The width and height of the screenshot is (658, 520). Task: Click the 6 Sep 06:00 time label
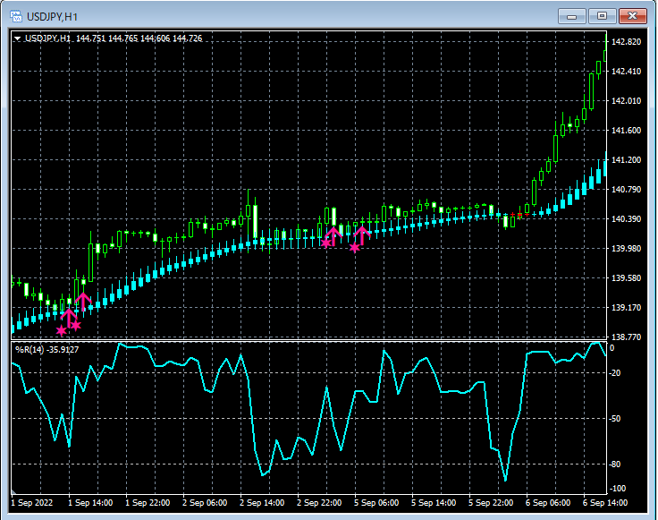point(548,503)
